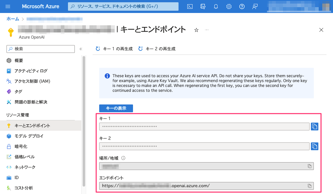
Task: Show notifications bell panel
Action: [216, 6]
